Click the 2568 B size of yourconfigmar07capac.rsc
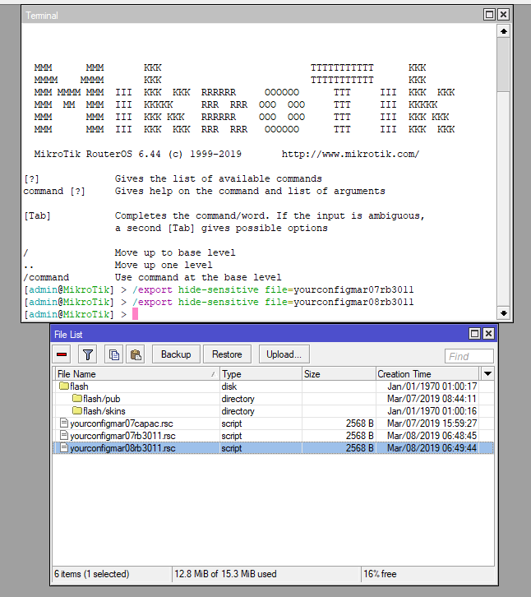Image resolution: width=531 pixels, height=597 pixels. tap(360, 423)
